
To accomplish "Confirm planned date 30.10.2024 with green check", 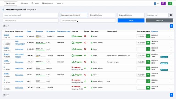I will click(x=148, y=75).
